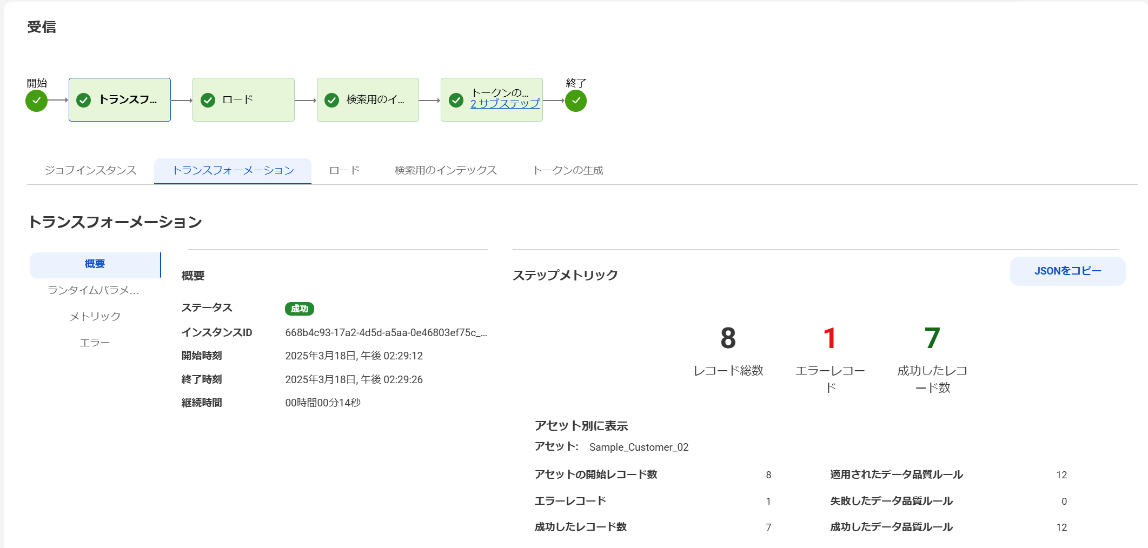Click the checkmark icon inside ロード step

click(207, 100)
